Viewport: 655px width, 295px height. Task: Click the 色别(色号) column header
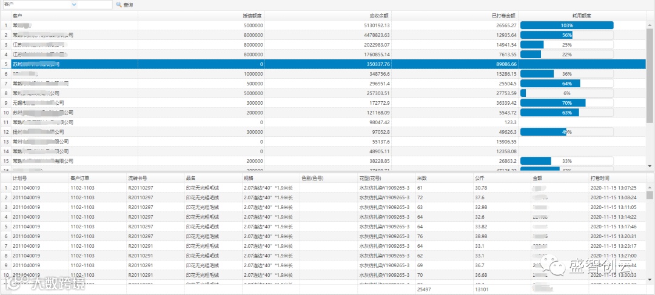click(312, 177)
